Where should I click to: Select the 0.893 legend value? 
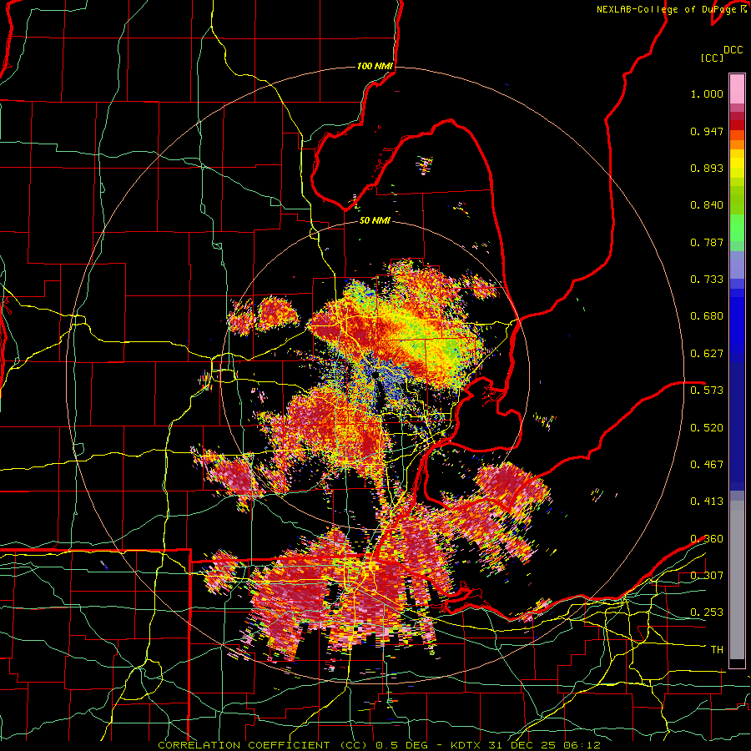tap(707, 168)
